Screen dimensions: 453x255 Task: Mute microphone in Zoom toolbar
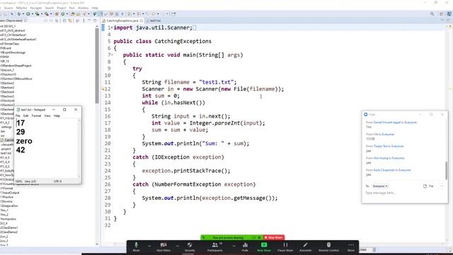point(136,246)
